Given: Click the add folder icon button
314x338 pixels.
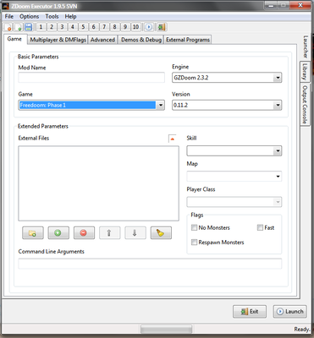Looking at the screenshot, I should click(x=33, y=233).
